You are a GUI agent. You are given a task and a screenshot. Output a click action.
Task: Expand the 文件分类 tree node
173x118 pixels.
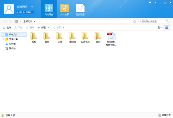click(3, 39)
